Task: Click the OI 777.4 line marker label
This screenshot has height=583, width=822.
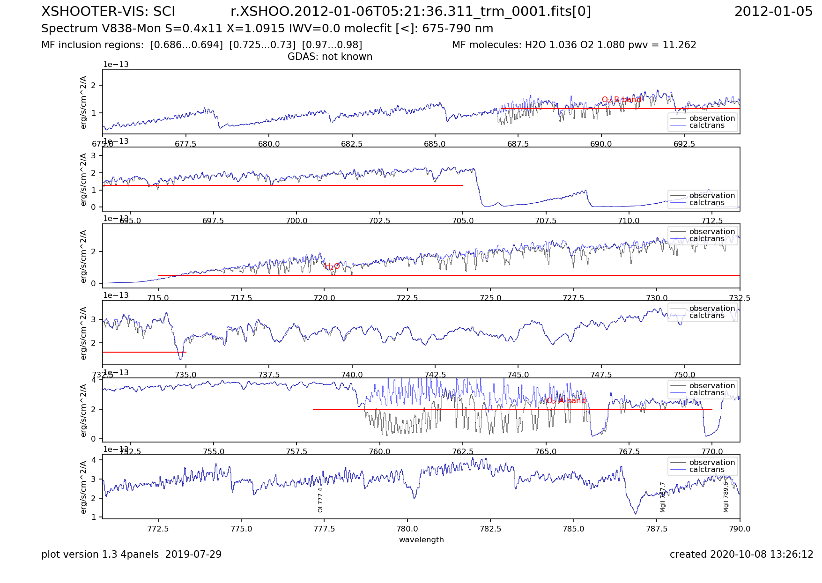Action: pyautogui.click(x=320, y=500)
